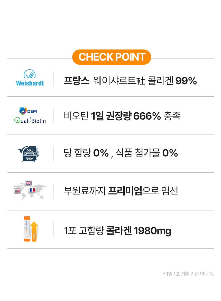Click the Weishardt circular emblem
Image resolution: width=221 pixels, height=301 pixels.
30,74
